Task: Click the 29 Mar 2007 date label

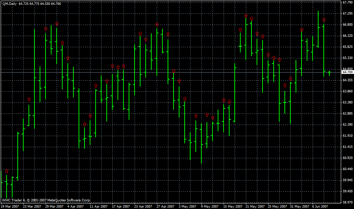Action: coord(54,206)
